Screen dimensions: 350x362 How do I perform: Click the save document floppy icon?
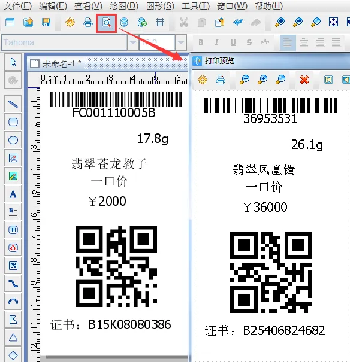tap(46, 22)
